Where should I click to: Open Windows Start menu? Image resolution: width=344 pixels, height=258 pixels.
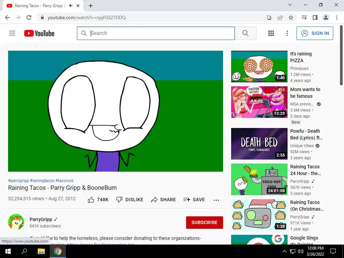point(8,251)
